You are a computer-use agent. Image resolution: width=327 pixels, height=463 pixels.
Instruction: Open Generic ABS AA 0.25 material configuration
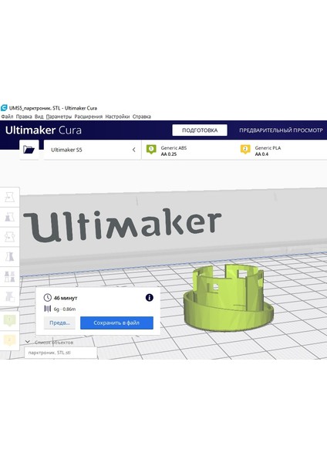click(189, 150)
